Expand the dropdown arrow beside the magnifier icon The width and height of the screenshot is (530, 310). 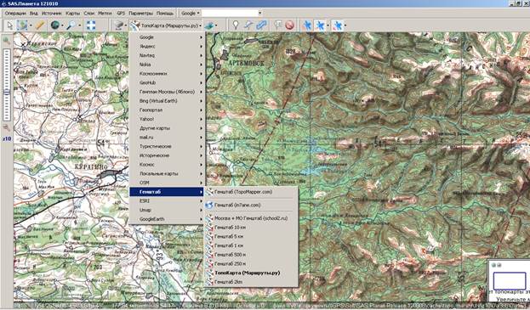click(79, 25)
